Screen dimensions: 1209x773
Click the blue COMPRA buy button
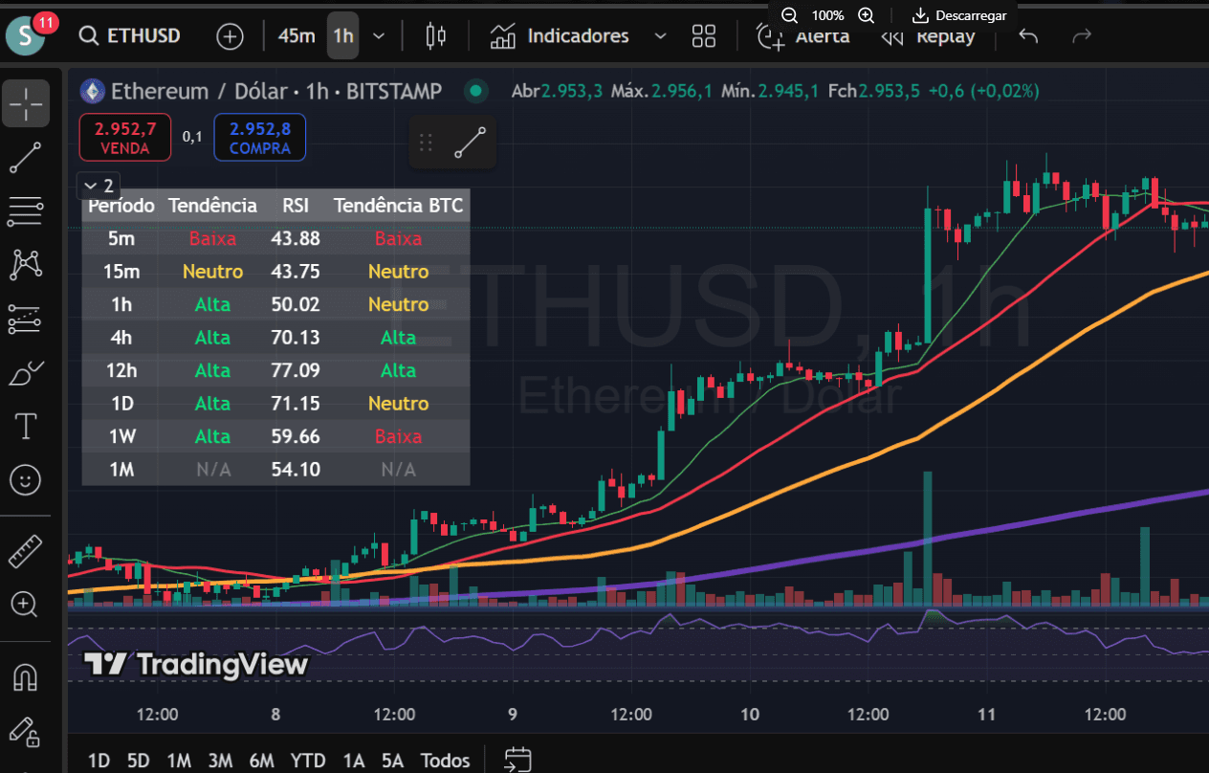[259, 138]
